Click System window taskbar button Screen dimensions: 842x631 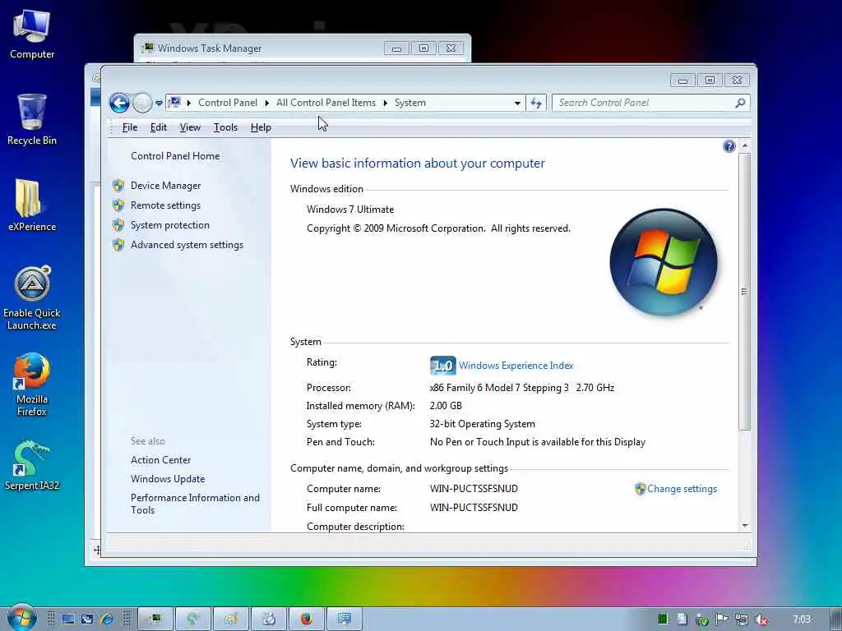coord(345,619)
